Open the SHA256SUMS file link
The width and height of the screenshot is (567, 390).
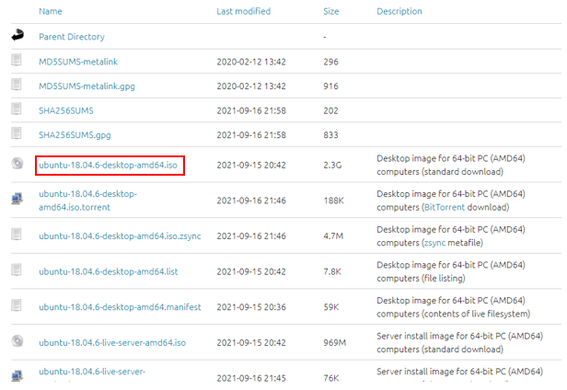tap(66, 110)
